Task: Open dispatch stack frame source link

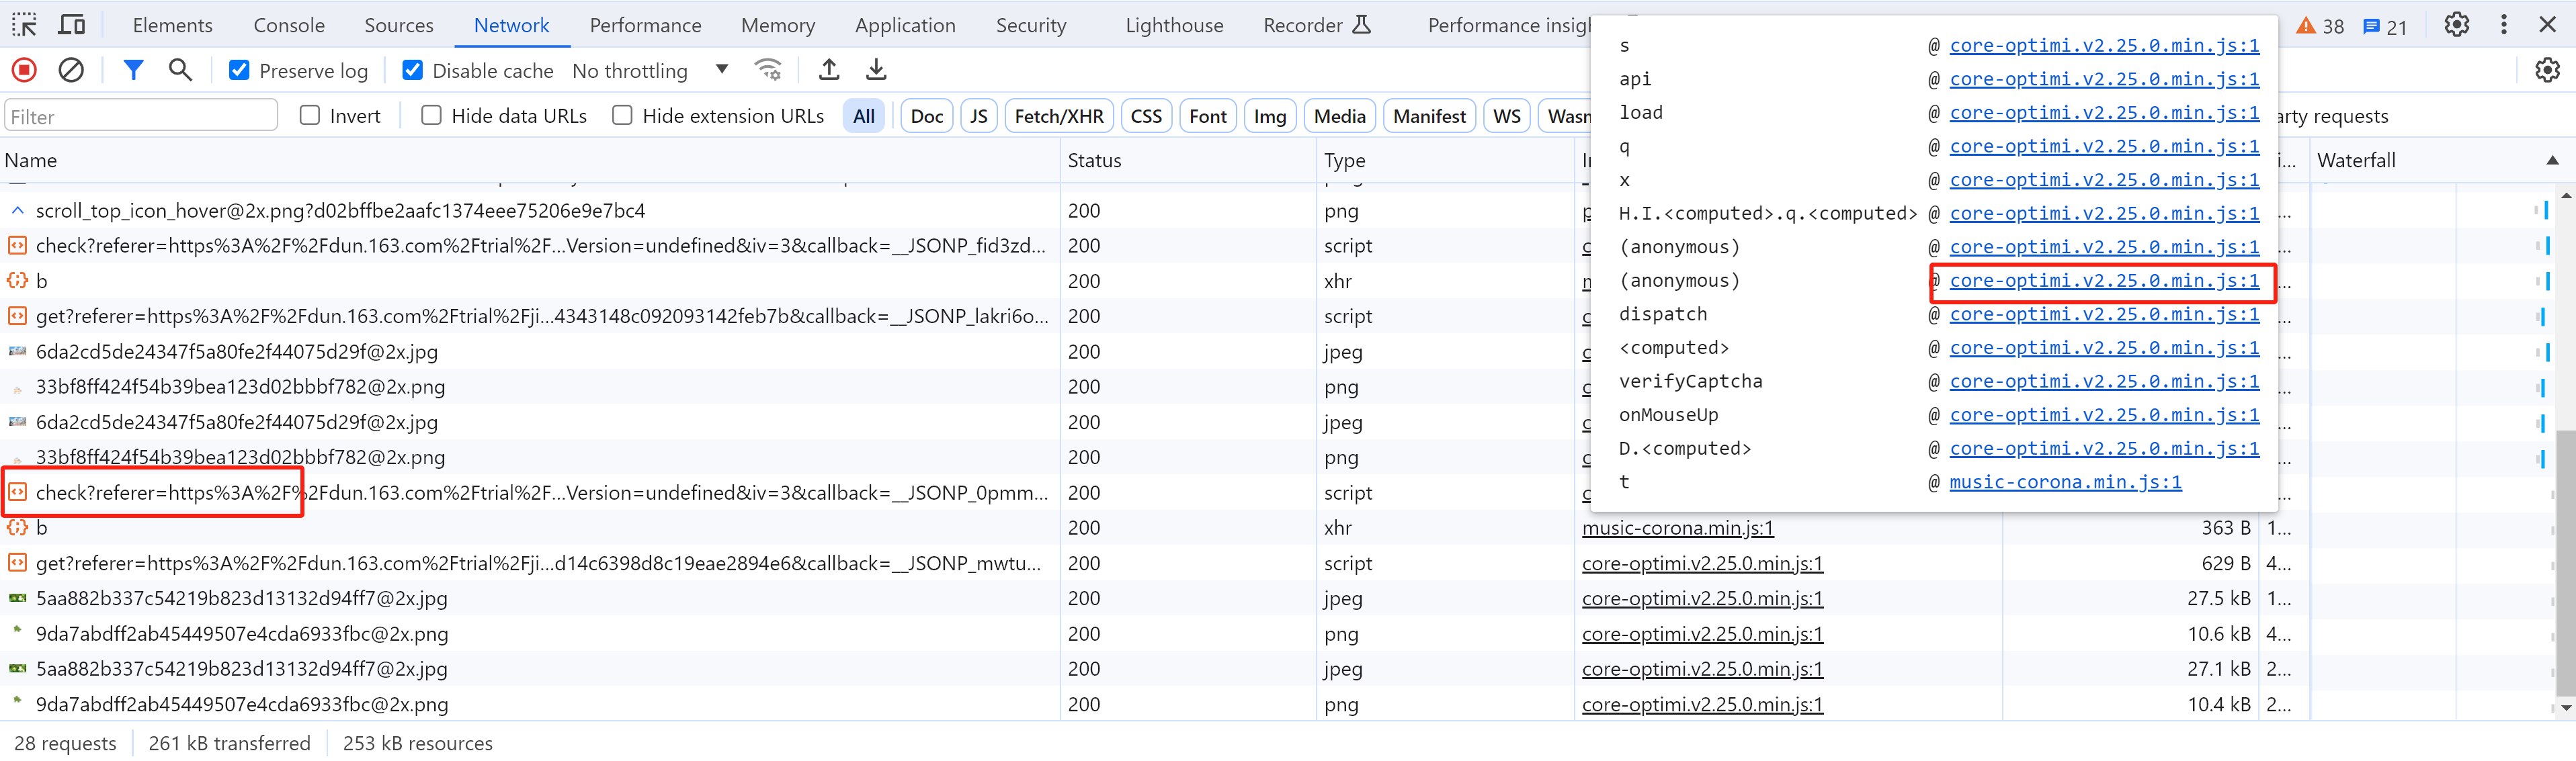Action: point(2104,315)
